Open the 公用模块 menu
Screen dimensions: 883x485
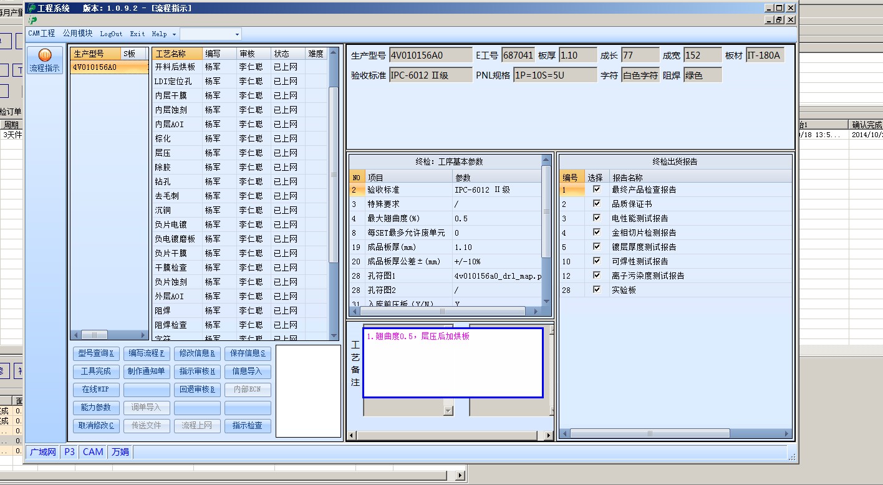[x=77, y=34]
